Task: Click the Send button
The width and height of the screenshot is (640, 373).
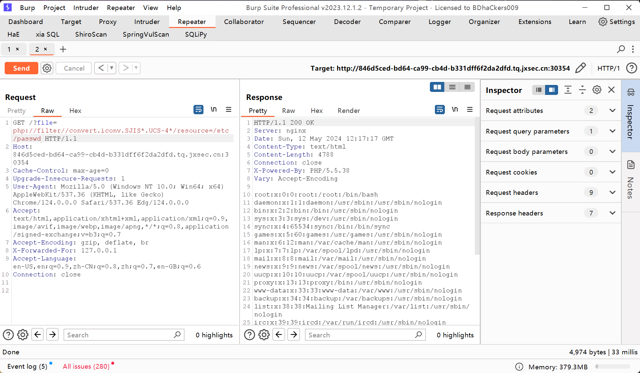Action: pyautogui.click(x=21, y=68)
